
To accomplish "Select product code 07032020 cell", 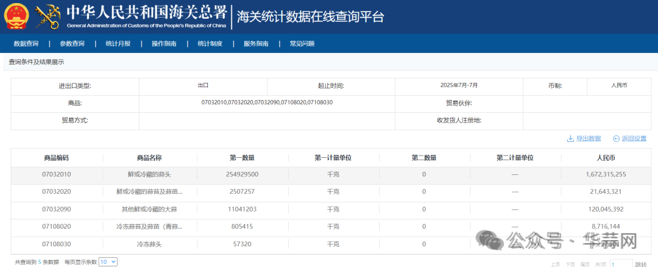I will point(56,191).
